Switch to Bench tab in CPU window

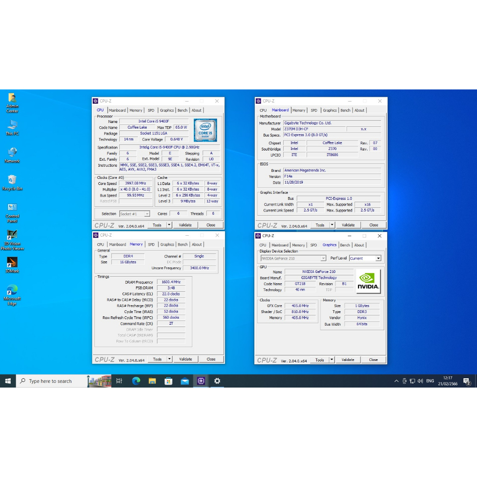(x=183, y=110)
